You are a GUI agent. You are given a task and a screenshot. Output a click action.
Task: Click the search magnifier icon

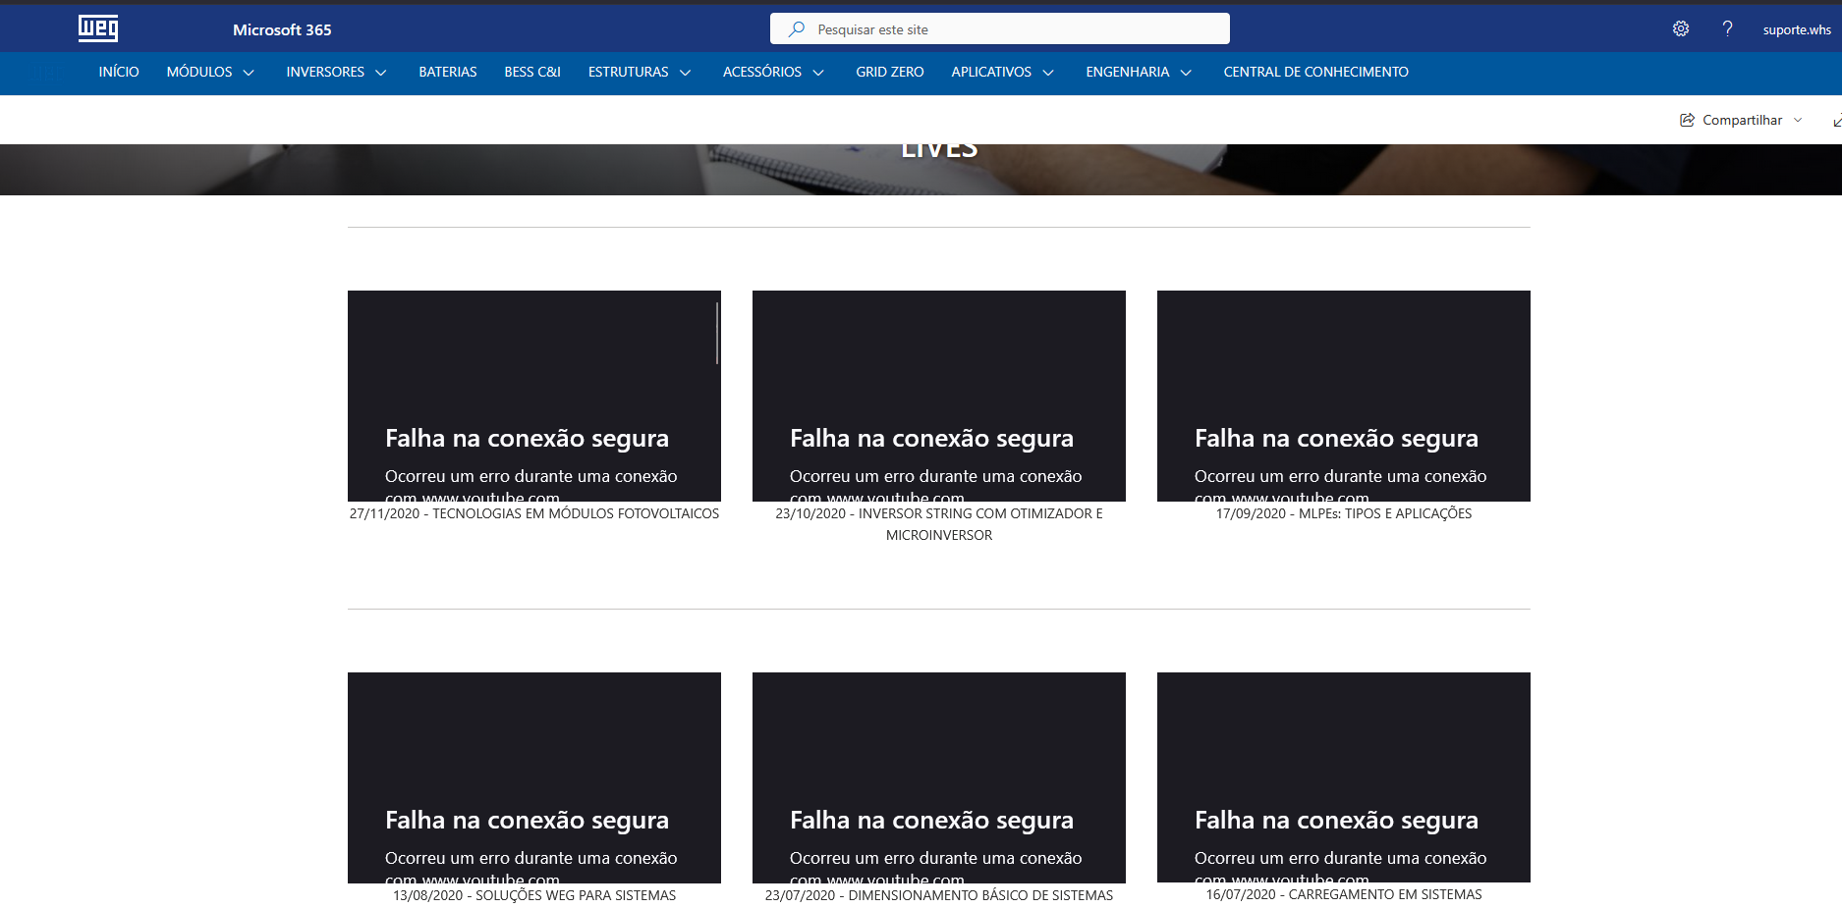coord(797,29)
